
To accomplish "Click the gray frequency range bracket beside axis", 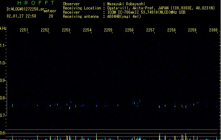I will point(7,98).
